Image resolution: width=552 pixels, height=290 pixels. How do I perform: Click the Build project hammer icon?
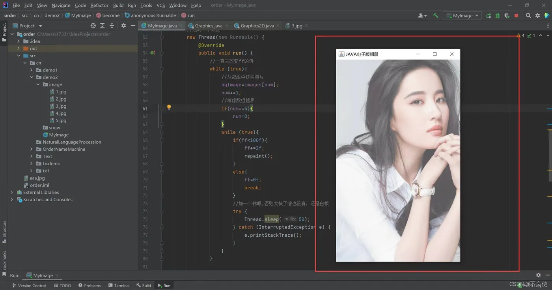point(435,15)
